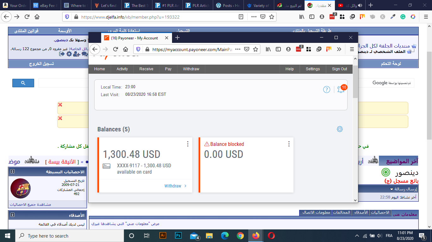Collapse الأصدقاء friends panel
This screenshot has height=242, width=432.
point(12,215)
